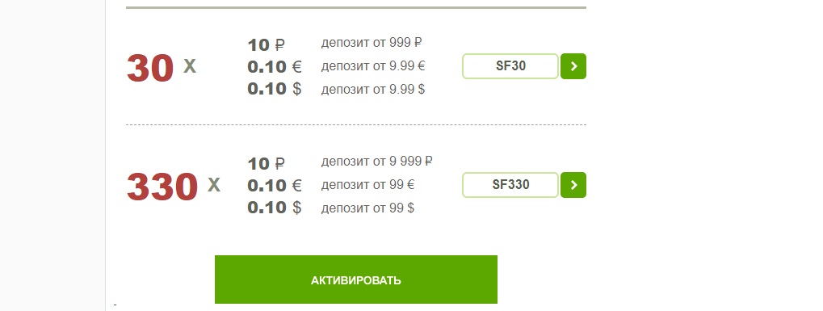Click the text 'депозит от 99 €'

coord(368,185)
